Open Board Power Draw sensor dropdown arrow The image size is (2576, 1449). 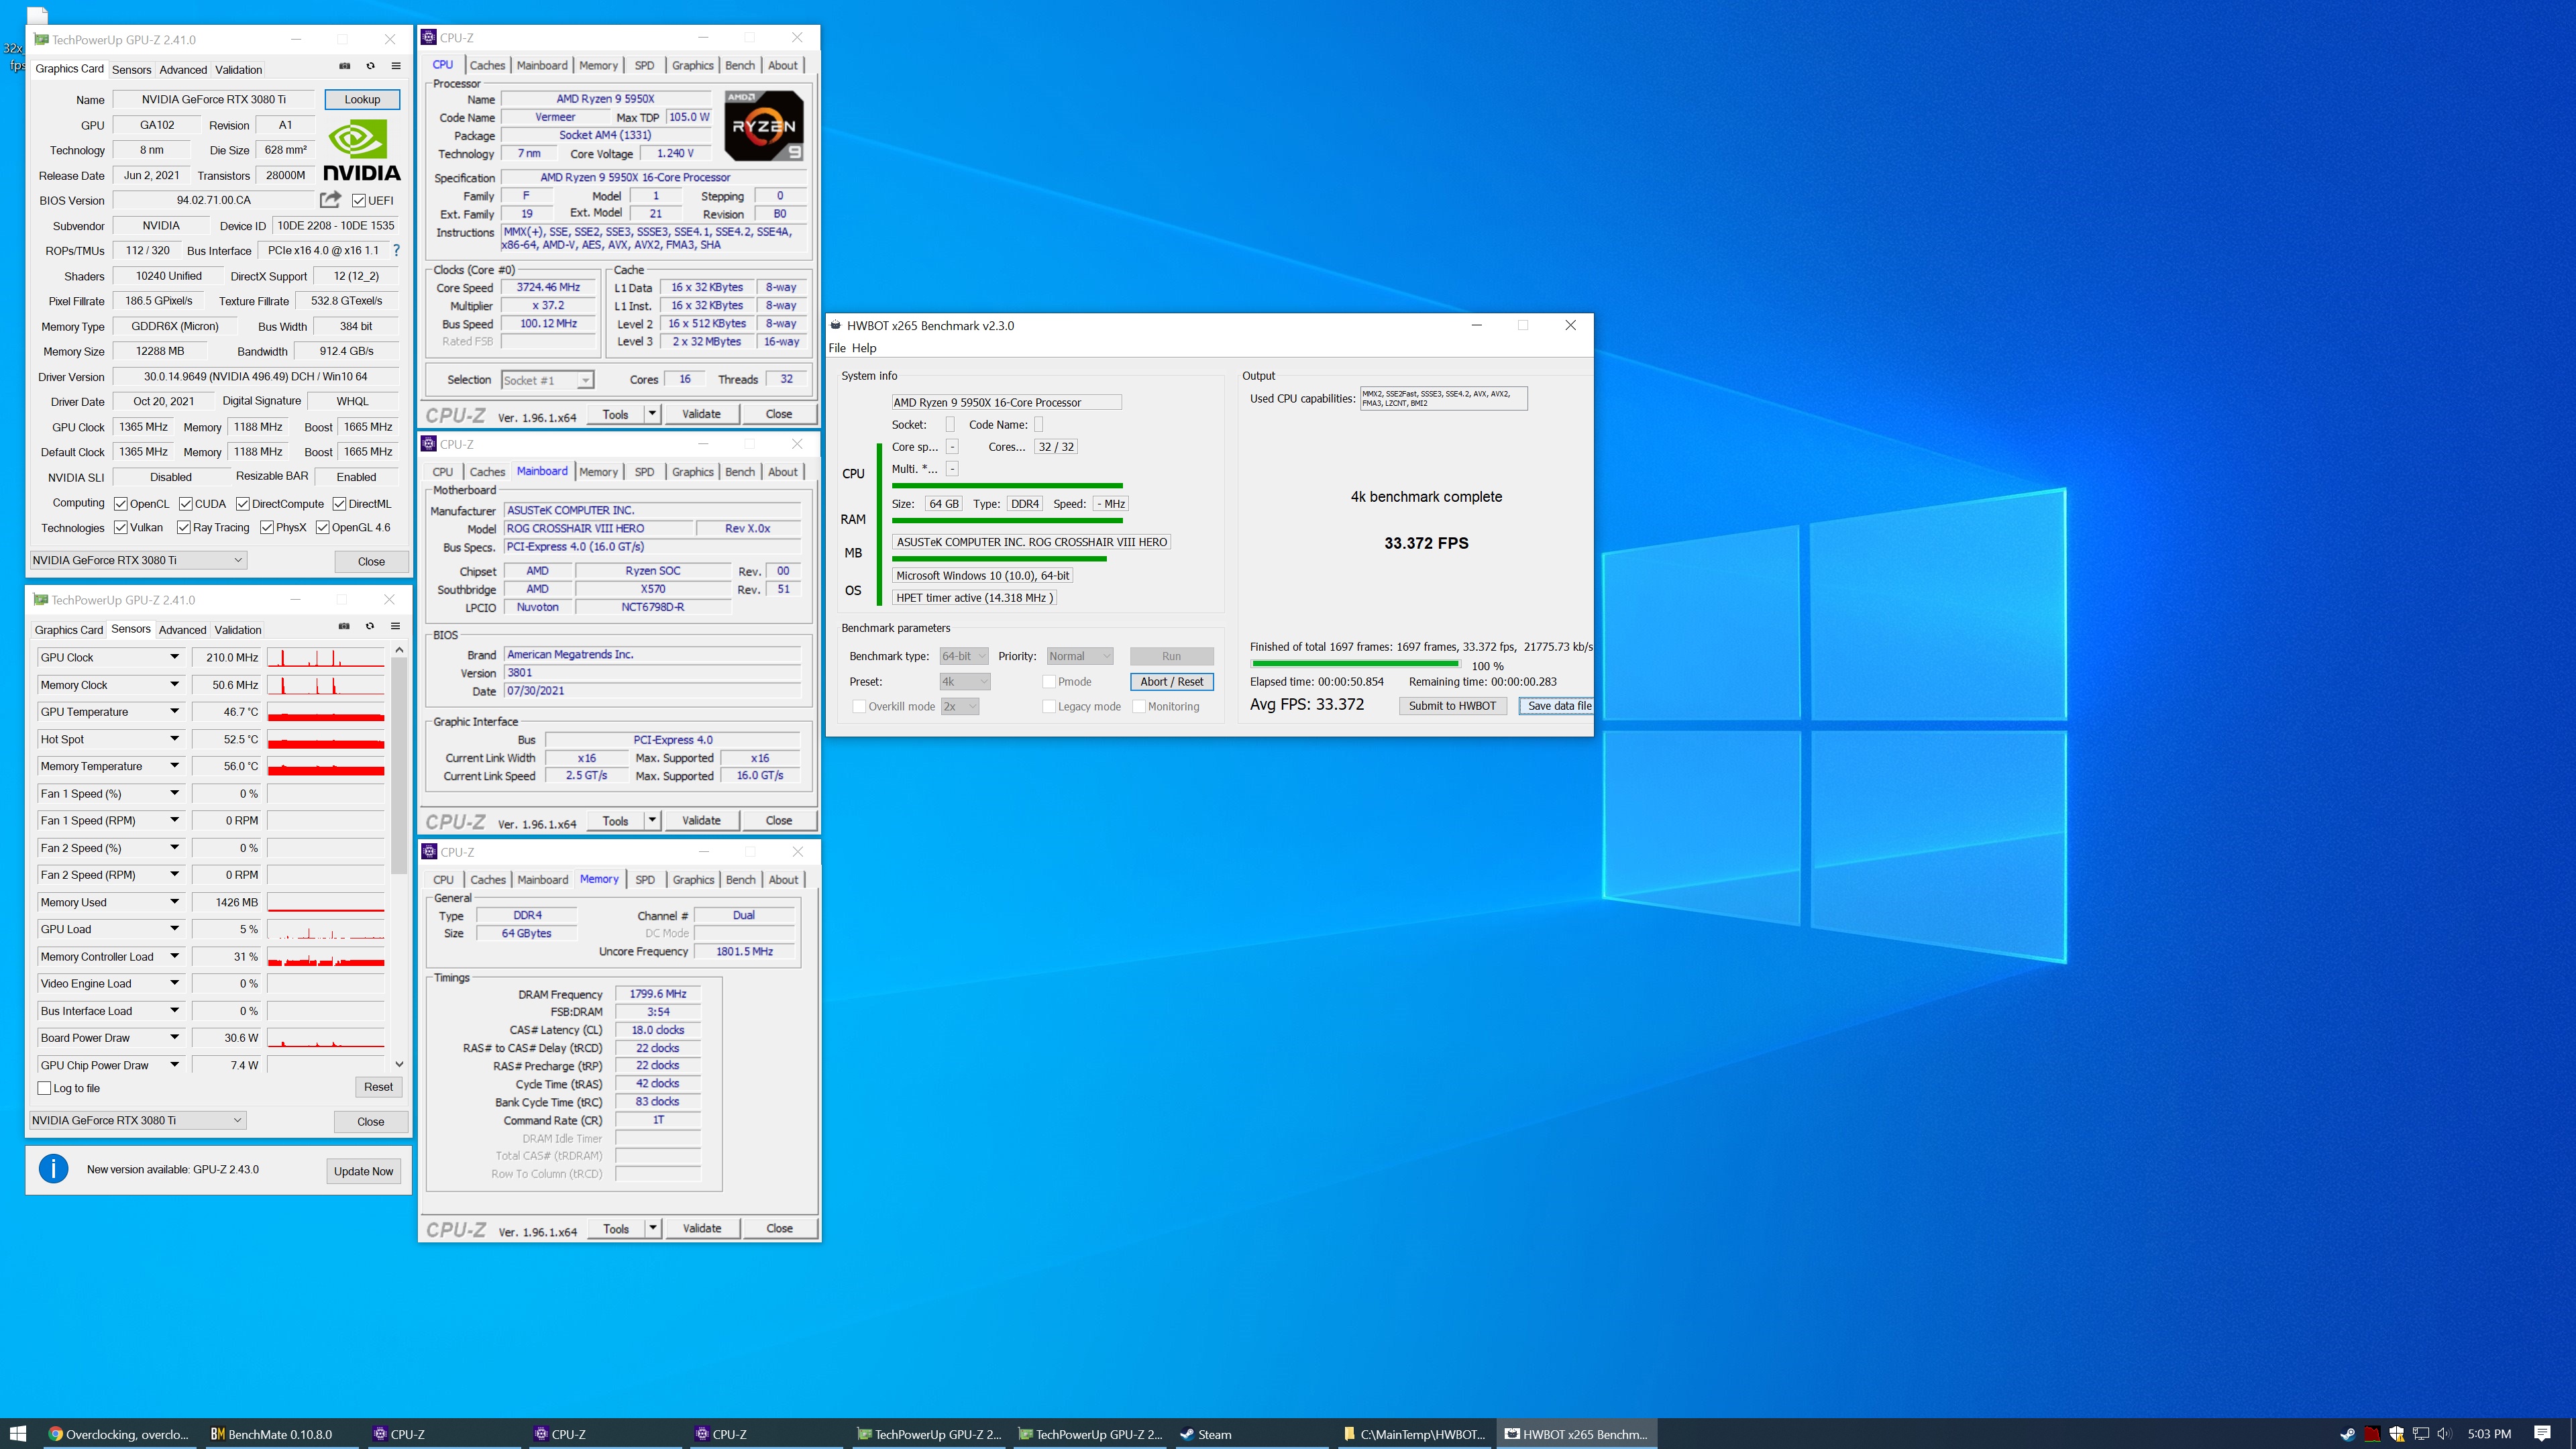pyautogui.click(x=174, y=1037)
